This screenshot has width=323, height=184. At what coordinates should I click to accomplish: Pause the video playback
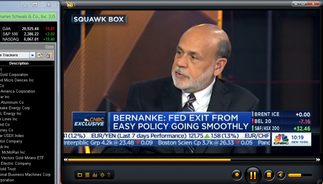pos(253,175)
